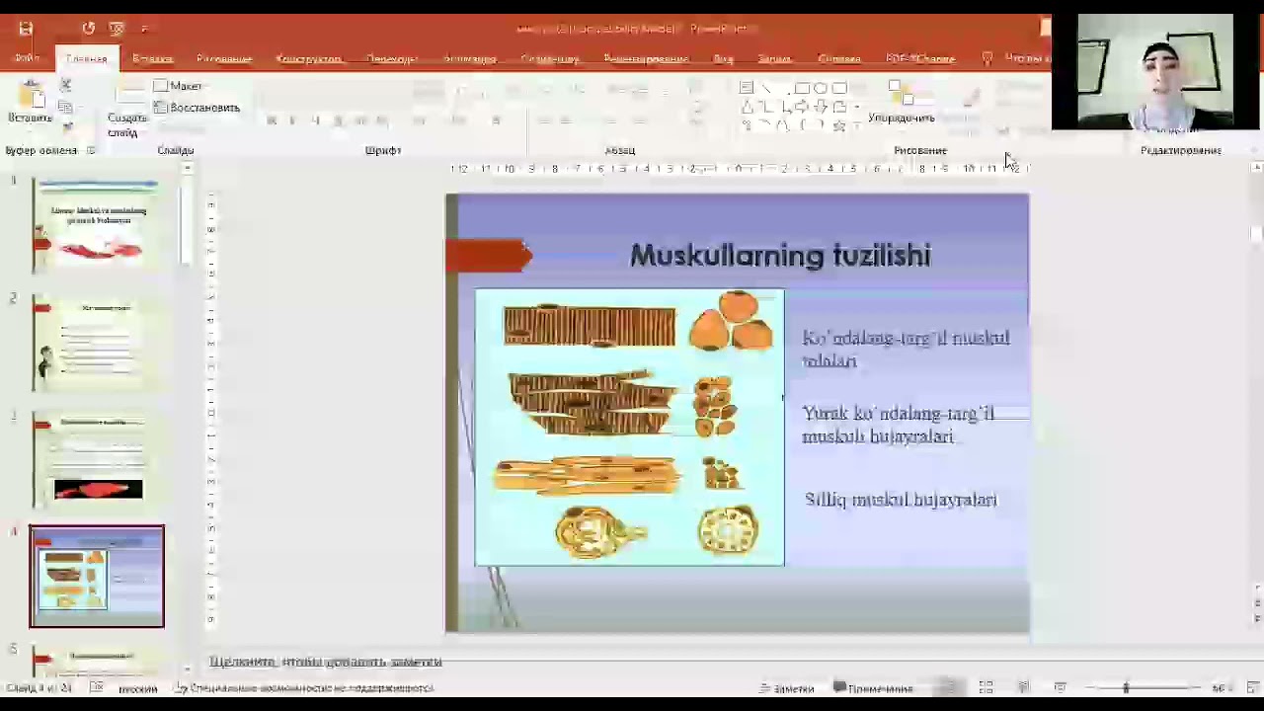The width and height of the screenshot is (1264, 711).
Task: Click the slide panel vertical scrollbar
Action: [186, 420]
